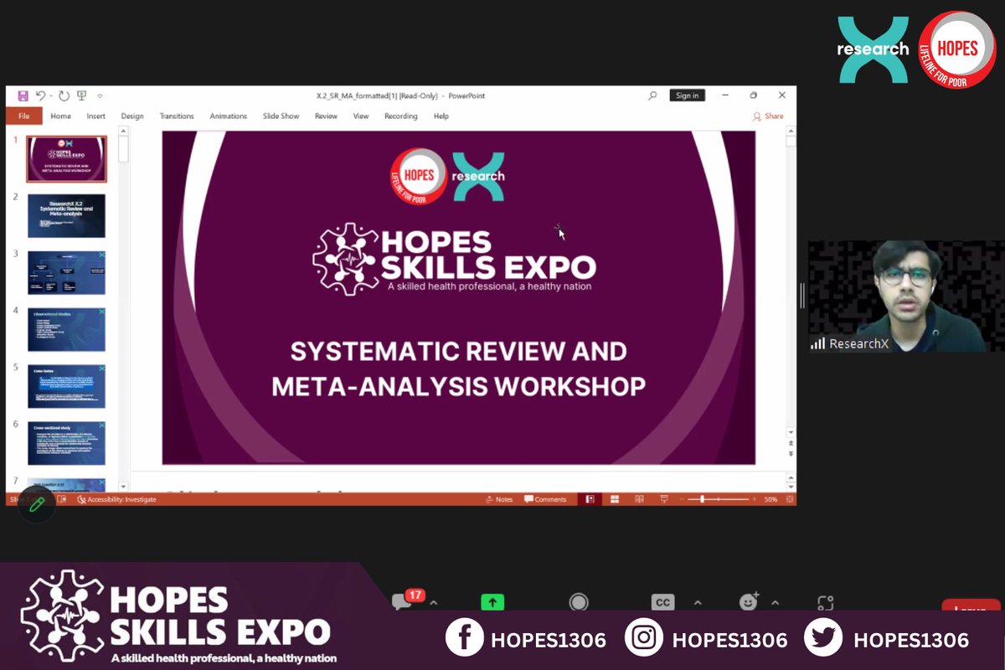Toggle the Notes pane button
The width and height of the screenshot is (1005, 670).
pos(499,499)
